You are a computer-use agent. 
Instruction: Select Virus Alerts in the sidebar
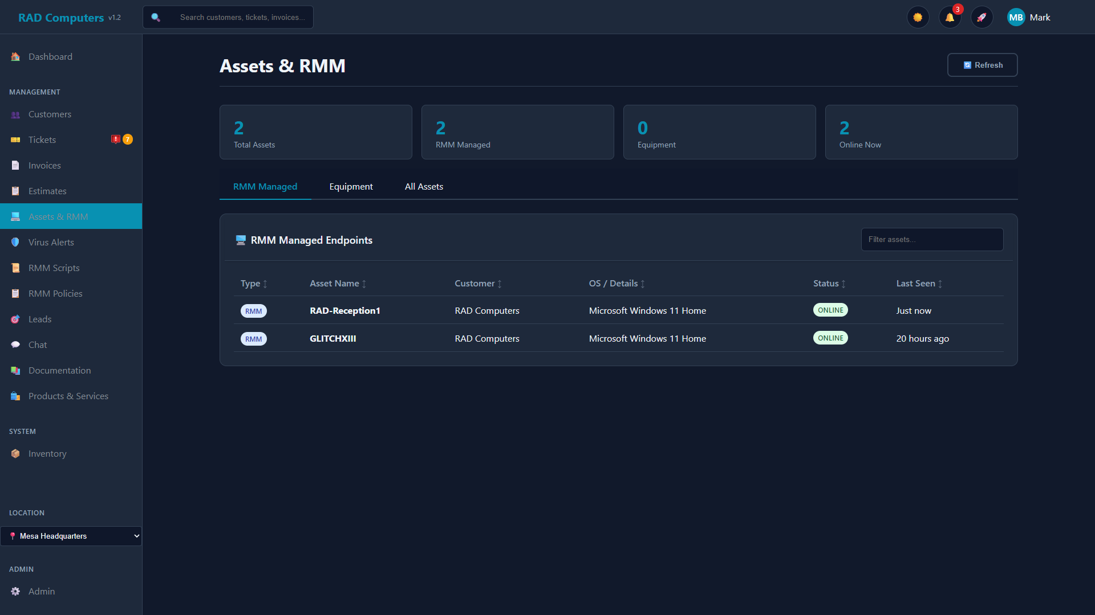pyautogui.click(x=51, y=242)
